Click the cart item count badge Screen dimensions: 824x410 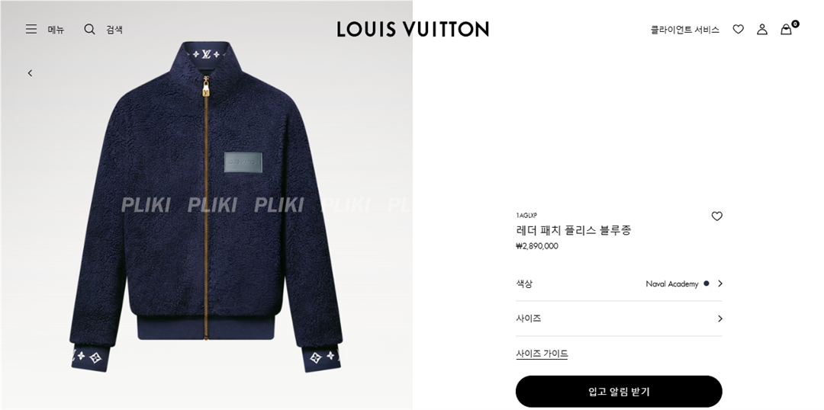point(796,24)
